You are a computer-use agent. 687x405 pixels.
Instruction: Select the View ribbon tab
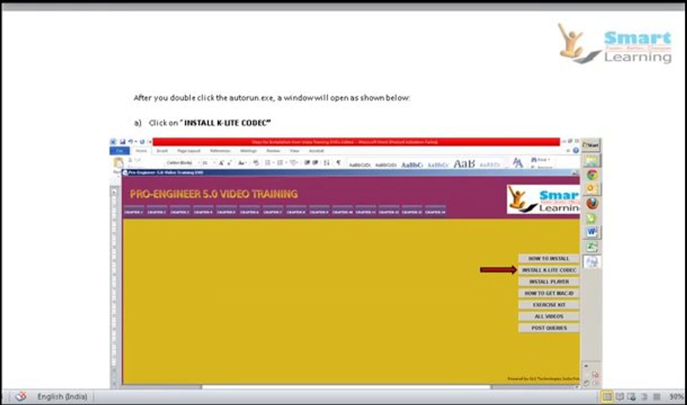tap(295, 151)
